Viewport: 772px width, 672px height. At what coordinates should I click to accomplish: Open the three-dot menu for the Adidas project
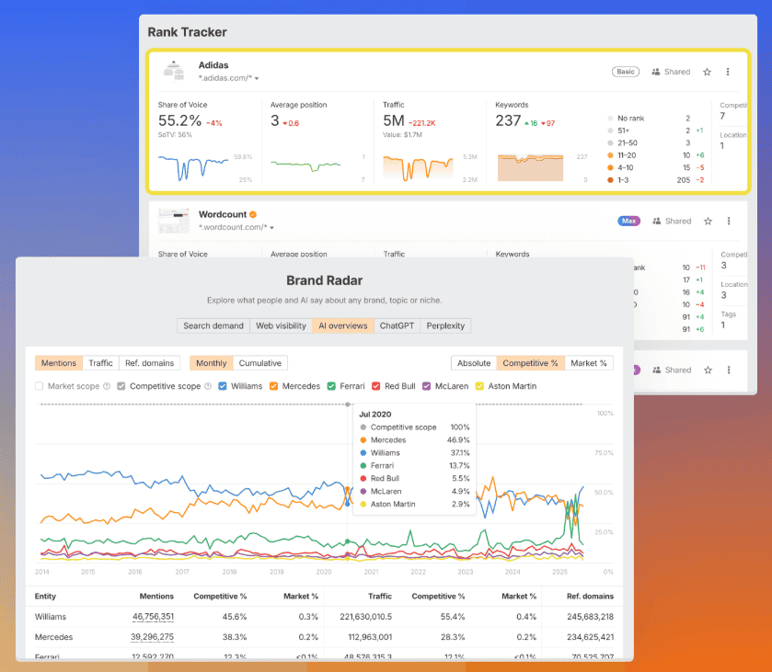(x=729, y=71)
